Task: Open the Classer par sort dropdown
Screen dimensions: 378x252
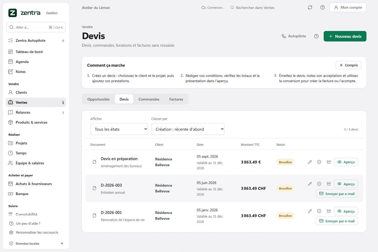Action: coord(188,129)
